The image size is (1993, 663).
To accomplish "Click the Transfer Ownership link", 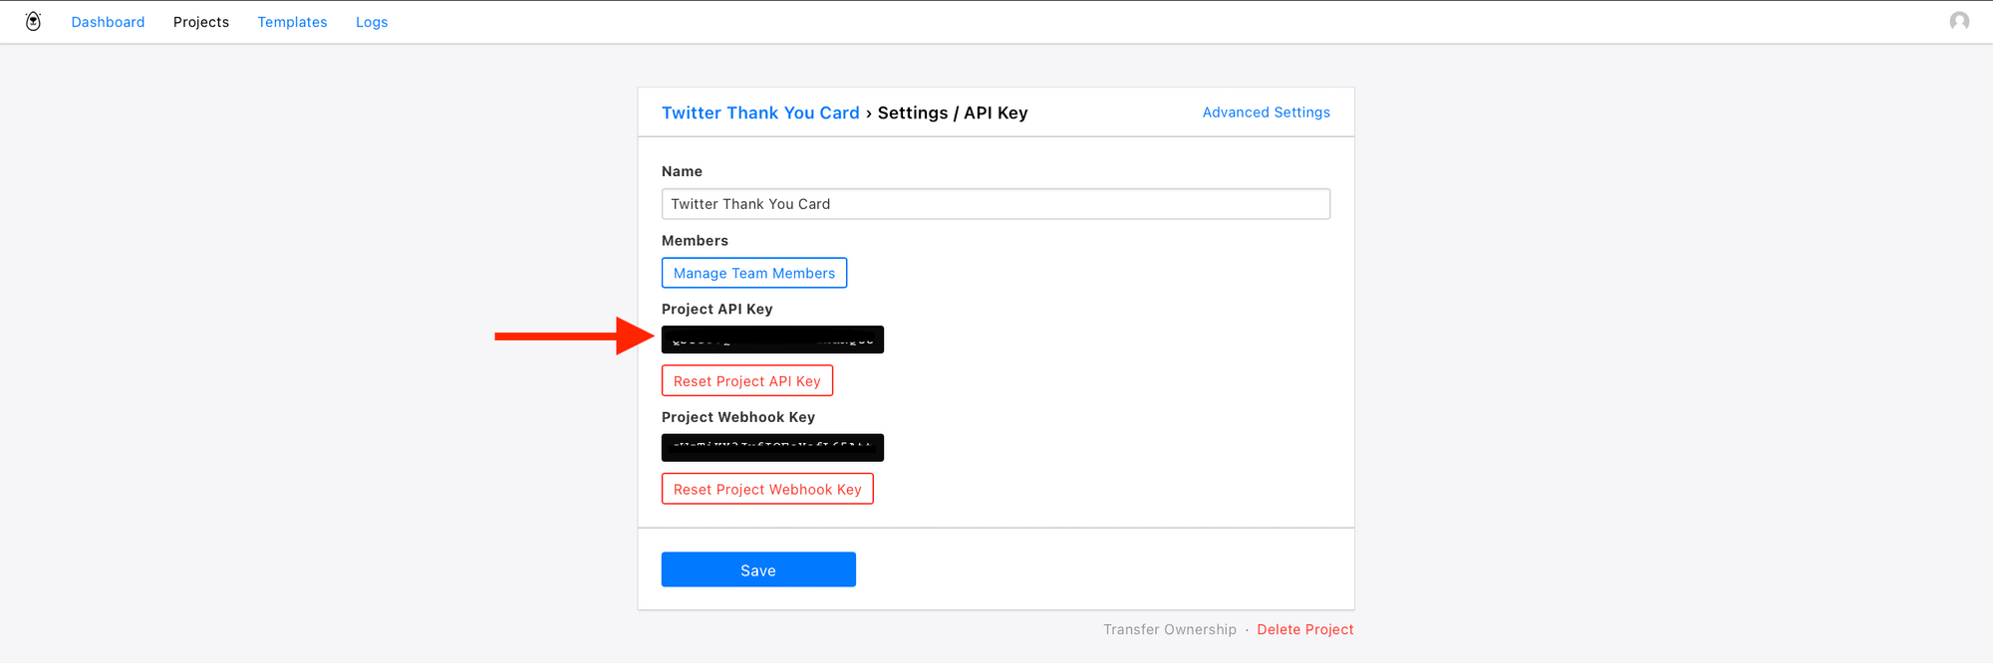I will point(1170,629).
